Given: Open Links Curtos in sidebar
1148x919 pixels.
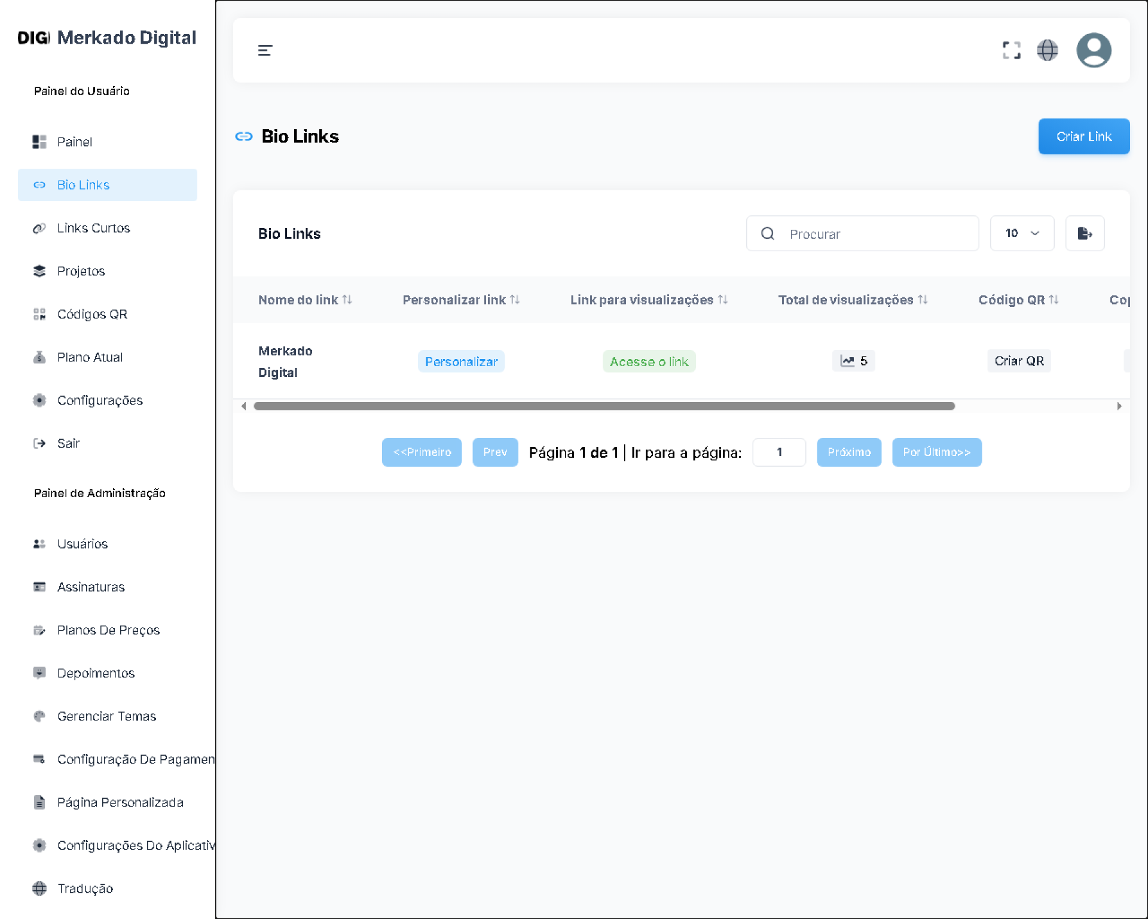Looking at the screenshot, I should pos(93,228).
